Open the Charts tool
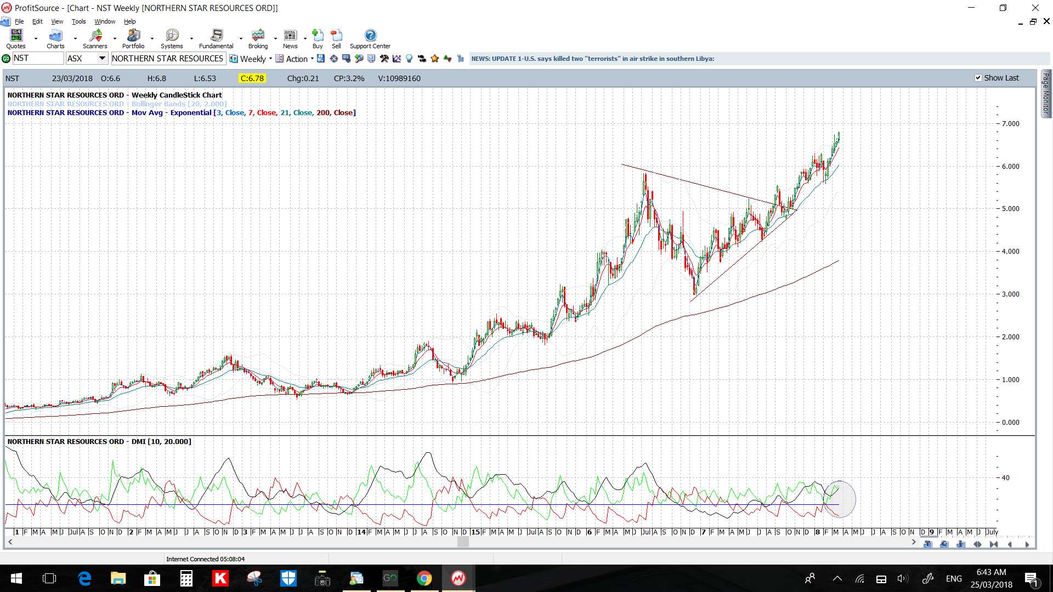Viewport: 1053px width, 592px height. pyautogui.click(x=55, y=39)
